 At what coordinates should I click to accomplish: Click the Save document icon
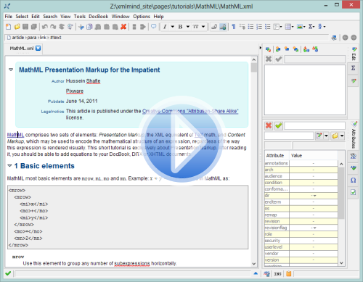[x=25, y=27]
